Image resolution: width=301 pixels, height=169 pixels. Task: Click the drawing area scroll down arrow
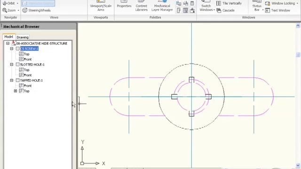[x=298, y=165]
